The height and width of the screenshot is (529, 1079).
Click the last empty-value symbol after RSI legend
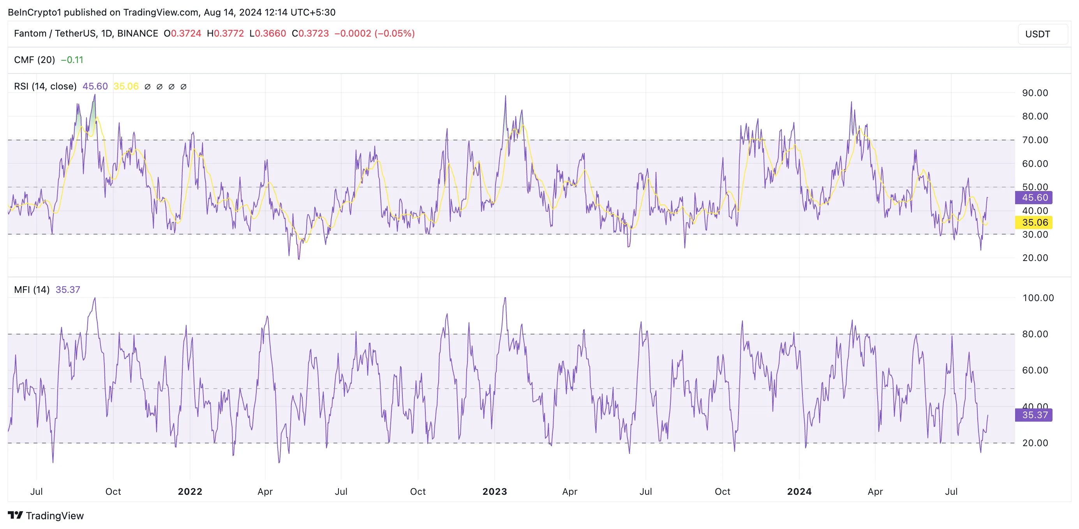[183, 87]
